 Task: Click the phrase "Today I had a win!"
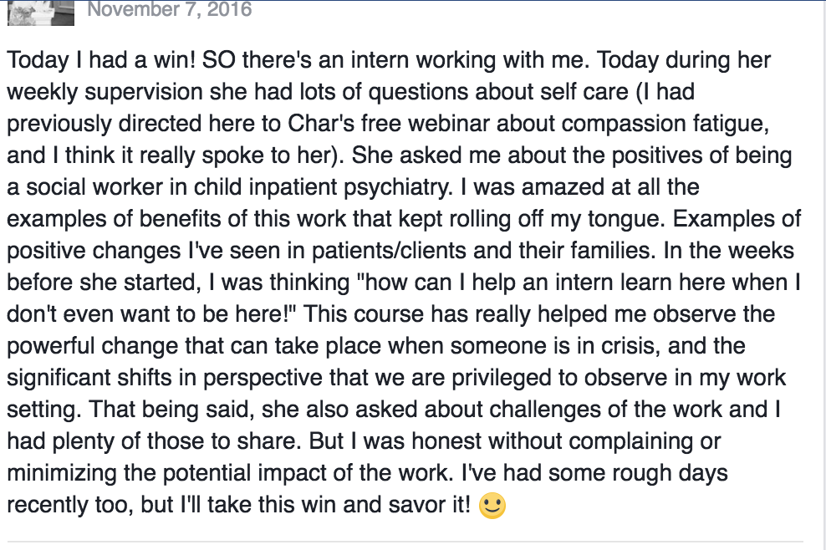click(101, 60)
